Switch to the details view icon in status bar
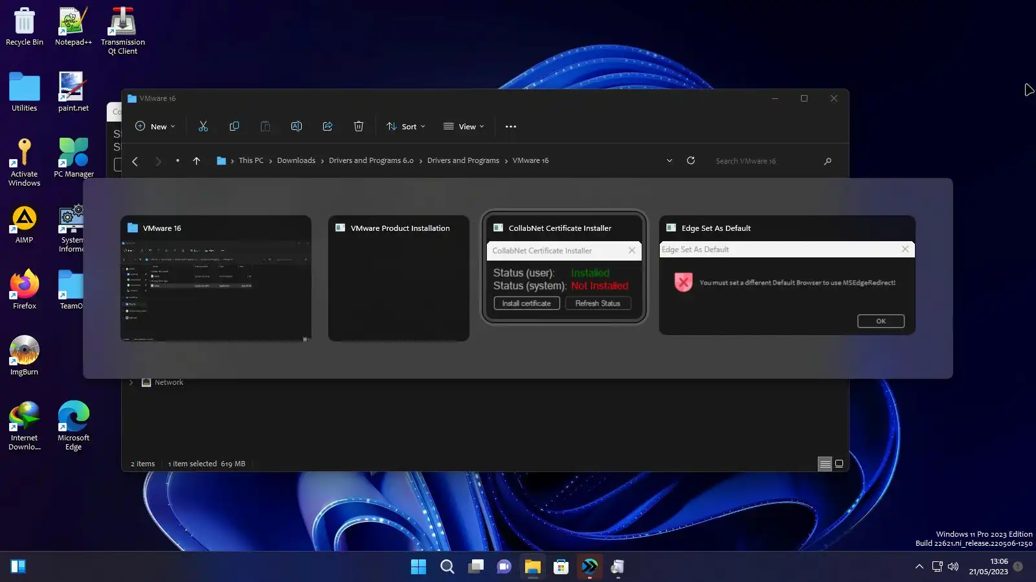Screen dimensions: 1036x582 click(x=825, y=464)
